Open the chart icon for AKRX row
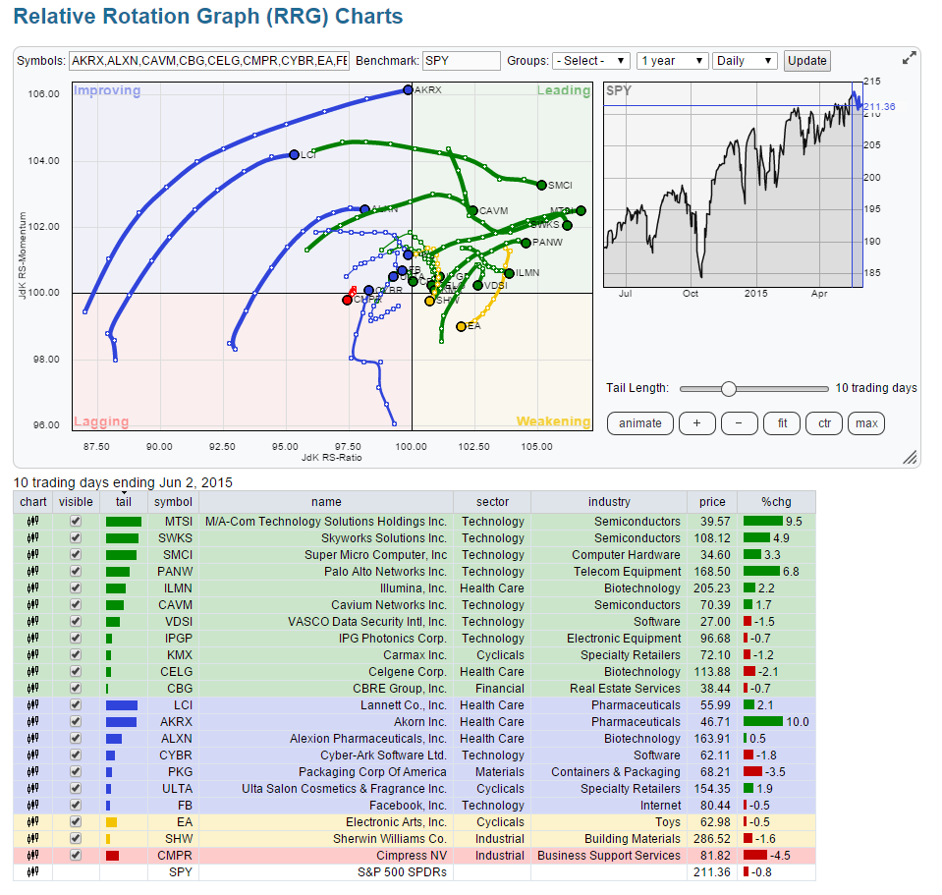The width and height of the screenshot is (942, 895). click(x=33, y=721)
